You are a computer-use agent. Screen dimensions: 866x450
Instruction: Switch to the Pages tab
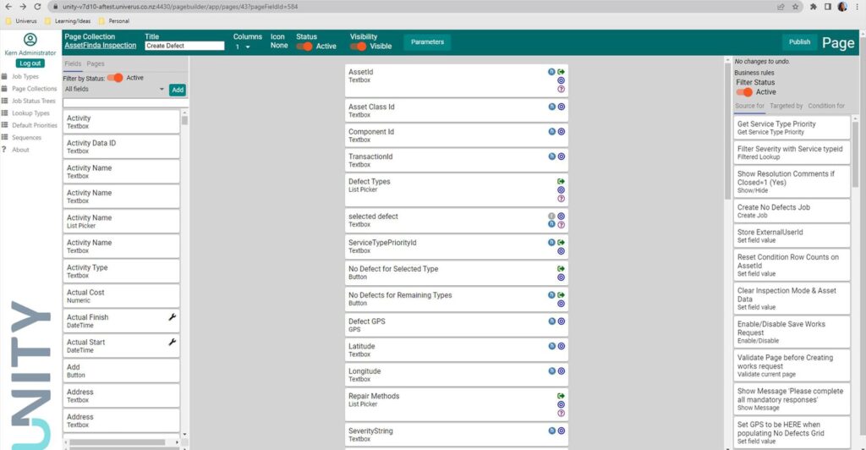pos(96,63)
